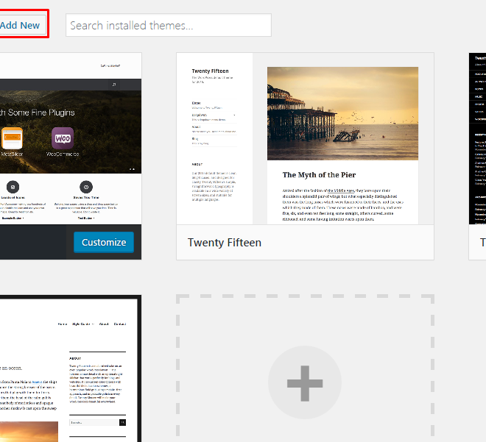Open the dark theme thumbnail at right edge
486x442 pixels.
click(477, 139)
